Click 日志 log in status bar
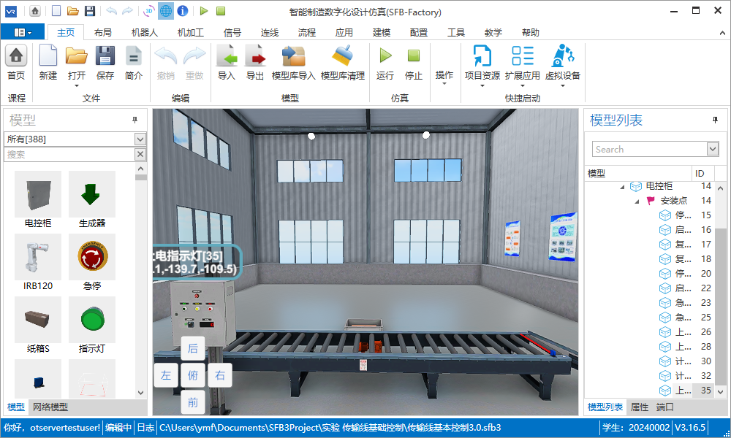 [145, 427]
